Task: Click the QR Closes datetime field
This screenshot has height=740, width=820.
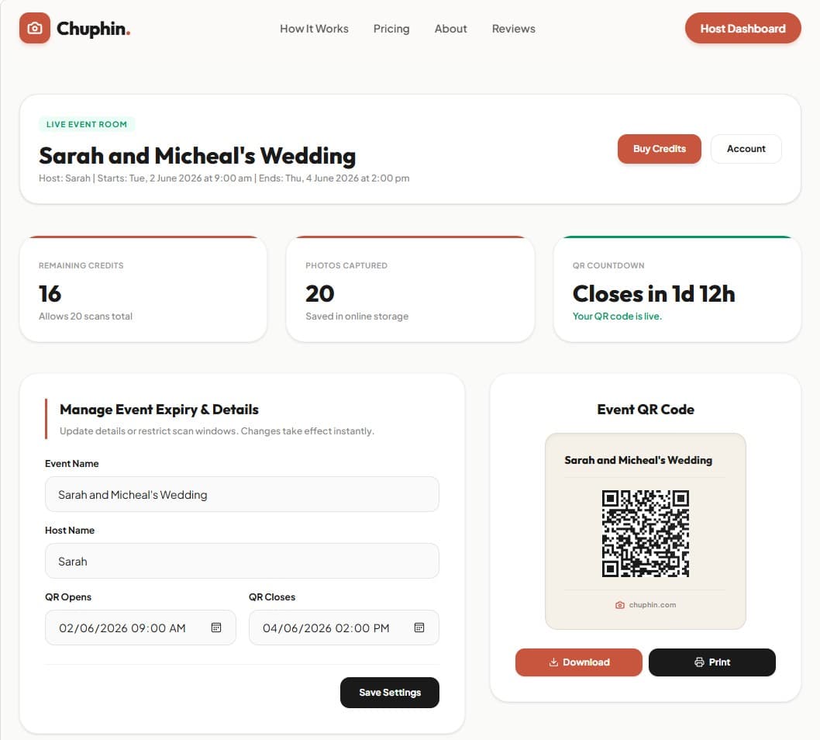Action: pyautogui.click(x=343, y=628)
